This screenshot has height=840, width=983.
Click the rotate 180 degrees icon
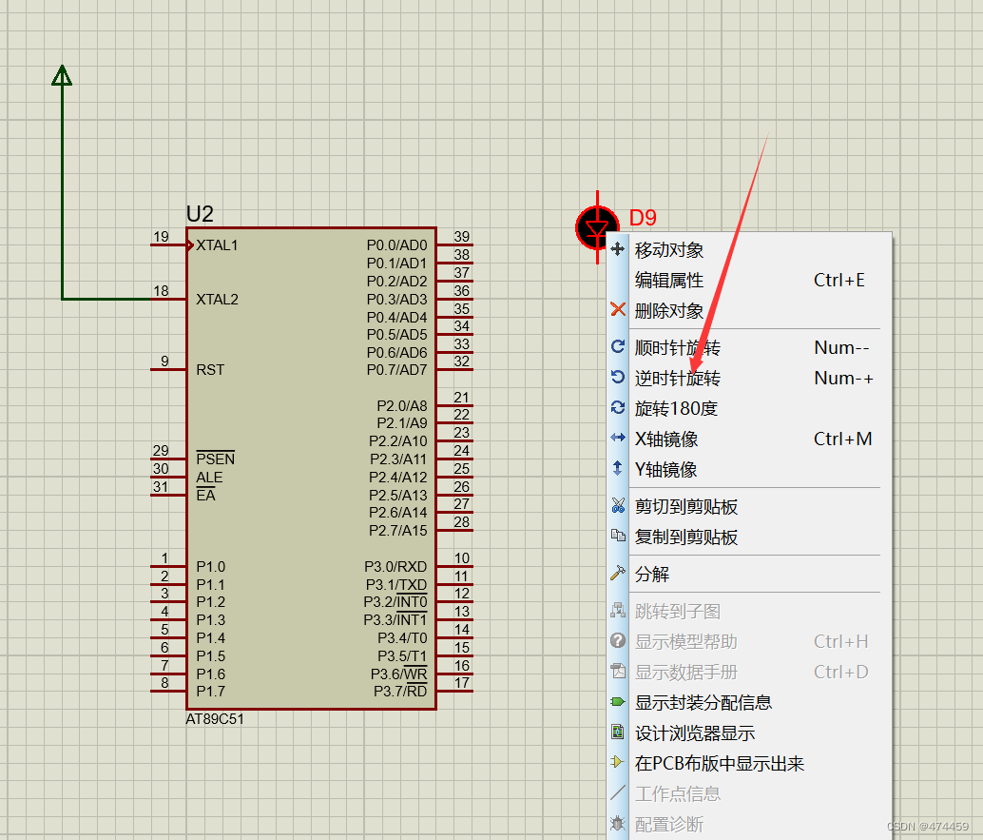coord(616,408)
